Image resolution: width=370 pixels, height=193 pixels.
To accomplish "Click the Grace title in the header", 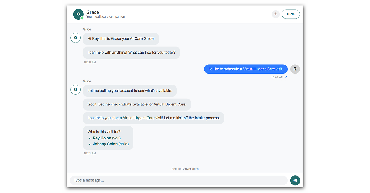I will click(x=93, y=12).
